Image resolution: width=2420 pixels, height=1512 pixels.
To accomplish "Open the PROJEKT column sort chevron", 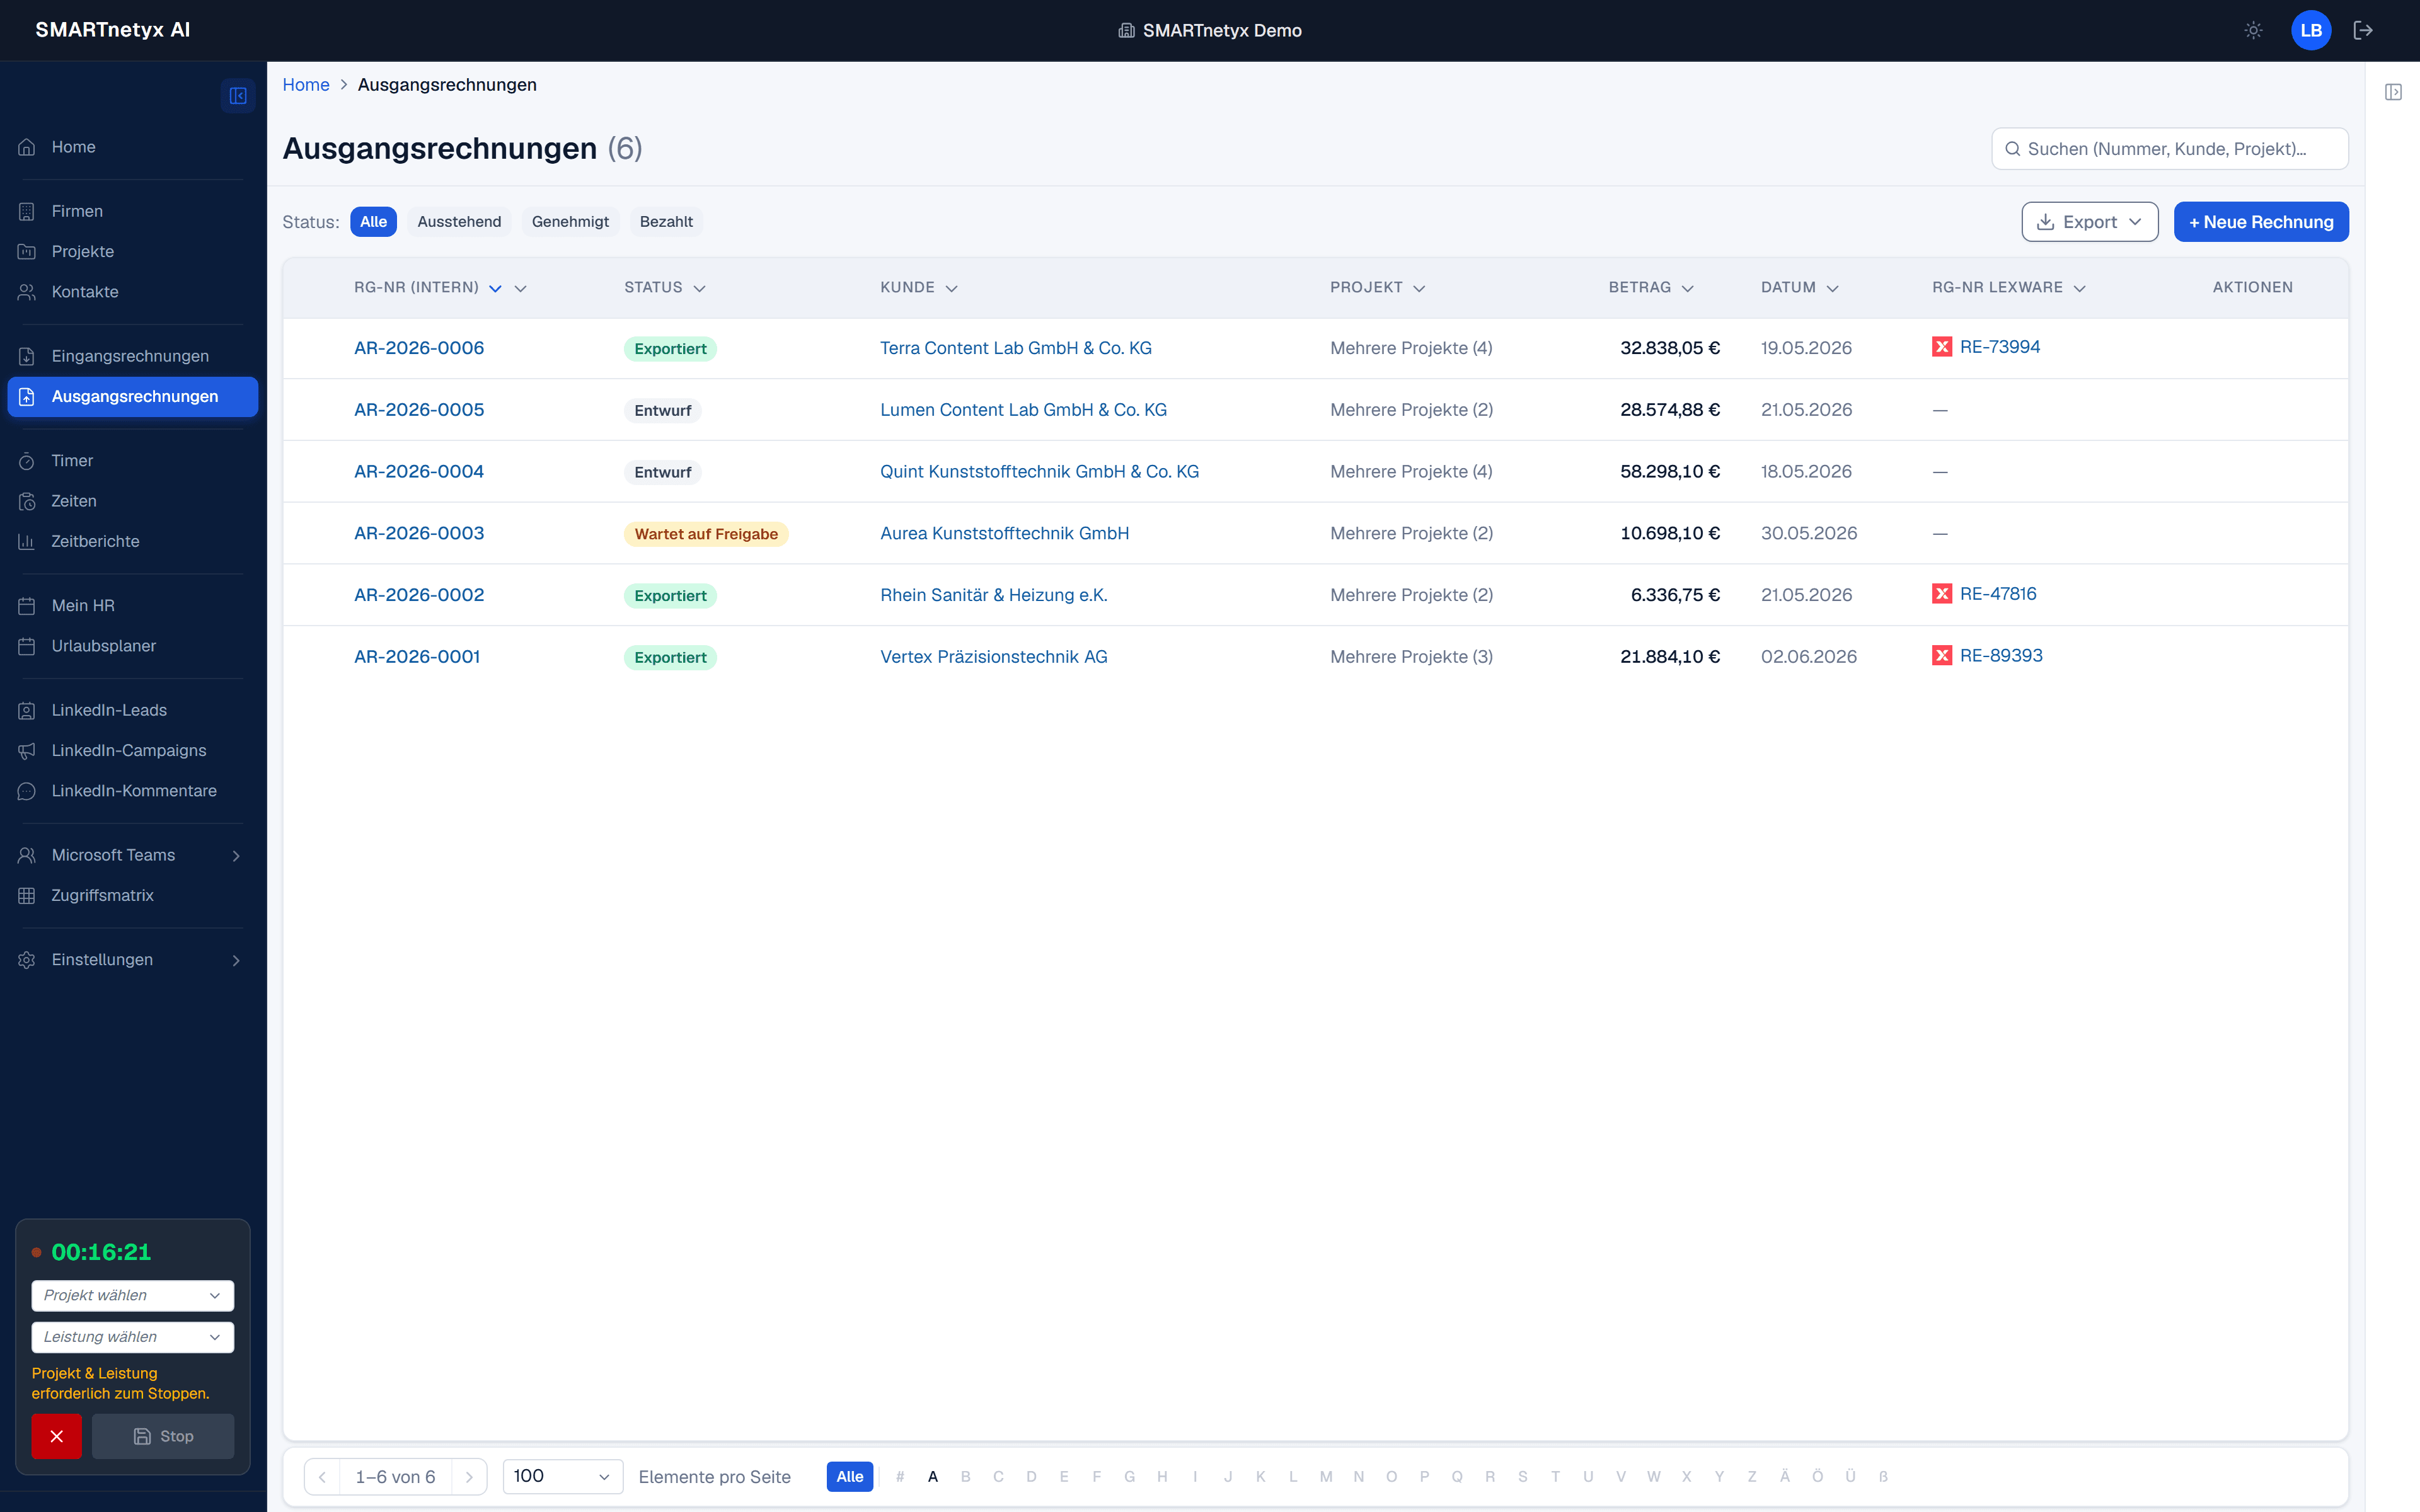I will pos(1419,288).
